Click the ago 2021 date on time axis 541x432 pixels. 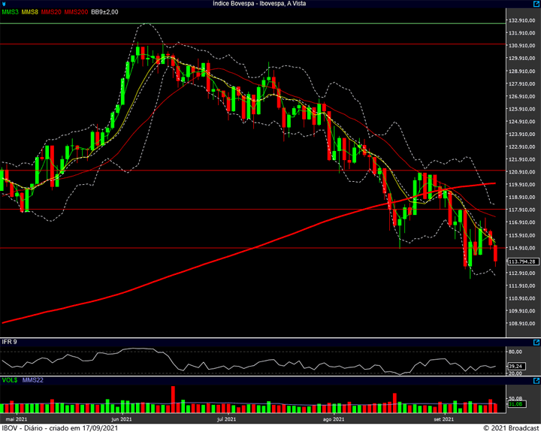click(333, 418)
